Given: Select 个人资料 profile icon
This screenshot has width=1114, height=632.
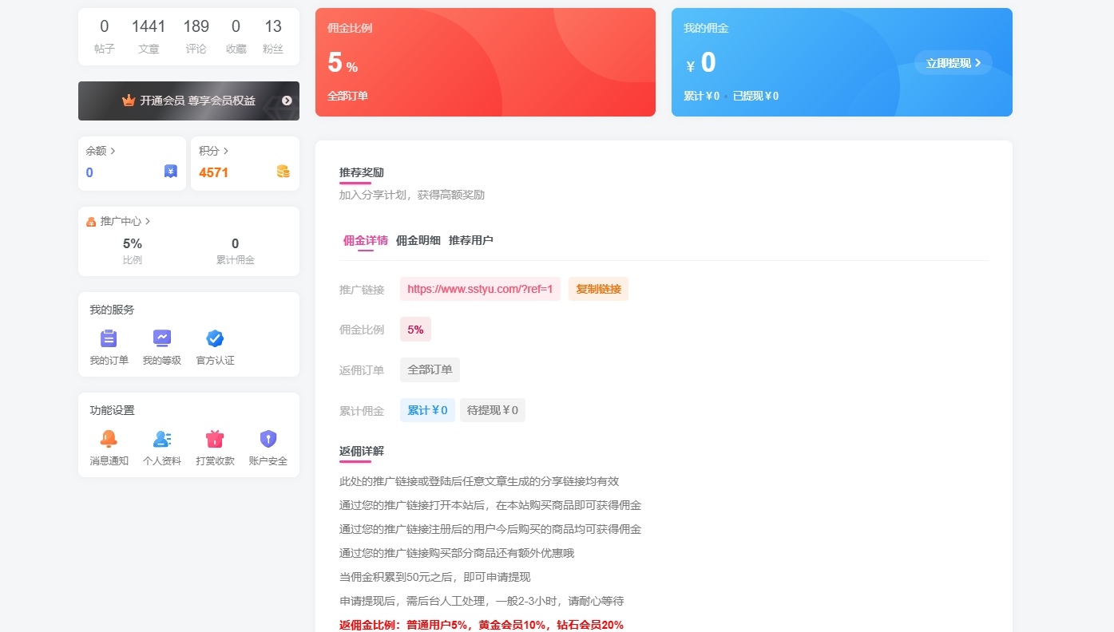Looking at the screenshot, I should click(161, 438).
